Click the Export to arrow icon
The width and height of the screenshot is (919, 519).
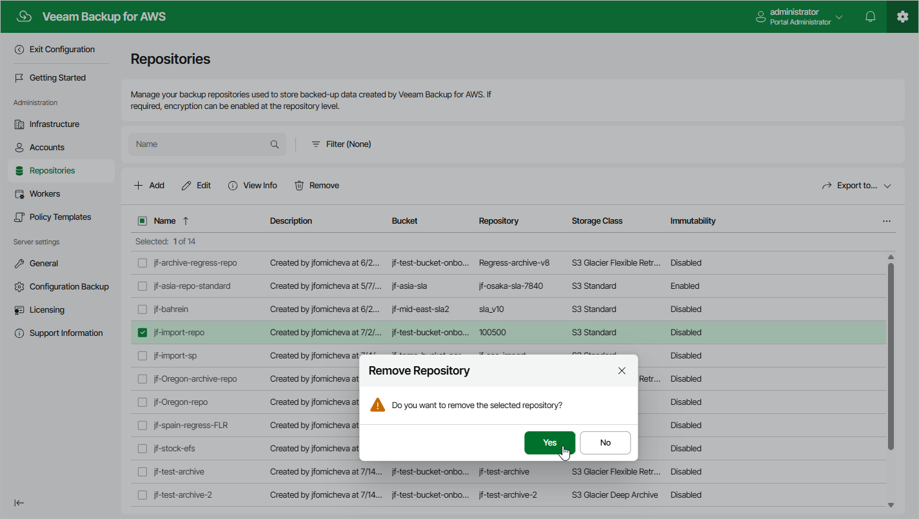[x=827, y=186]
